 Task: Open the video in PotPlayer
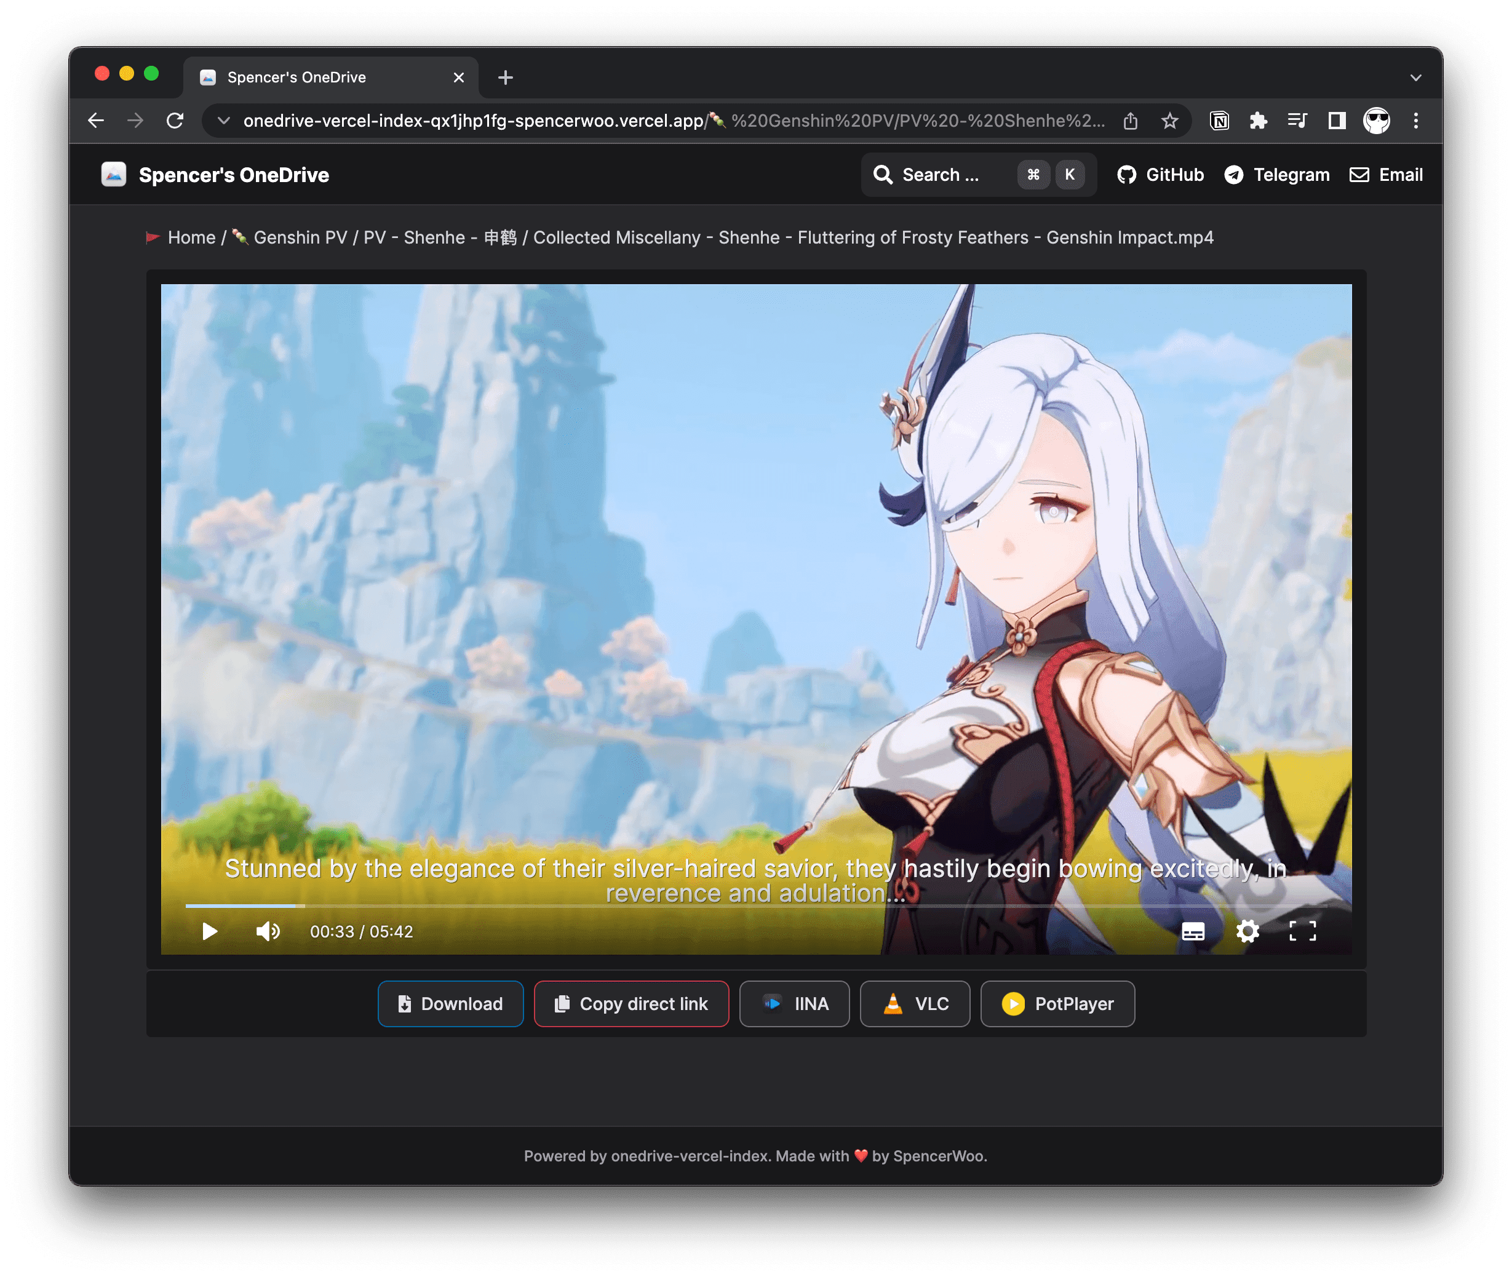[1057, 1003]
